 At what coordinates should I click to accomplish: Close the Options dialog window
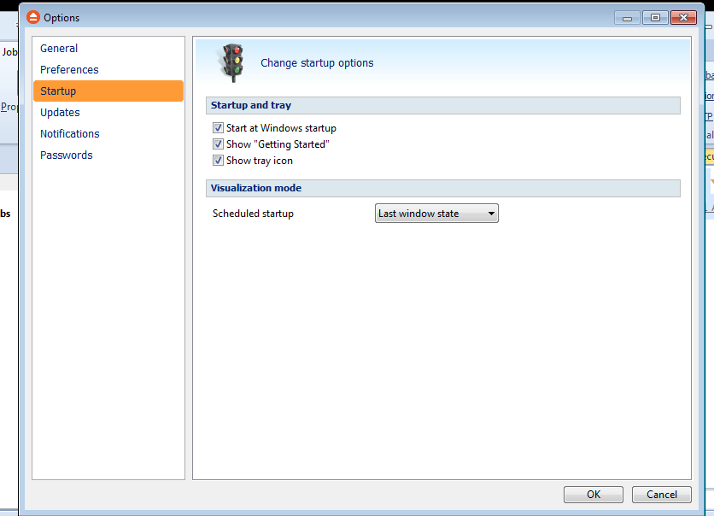click(x=683, y=17)
